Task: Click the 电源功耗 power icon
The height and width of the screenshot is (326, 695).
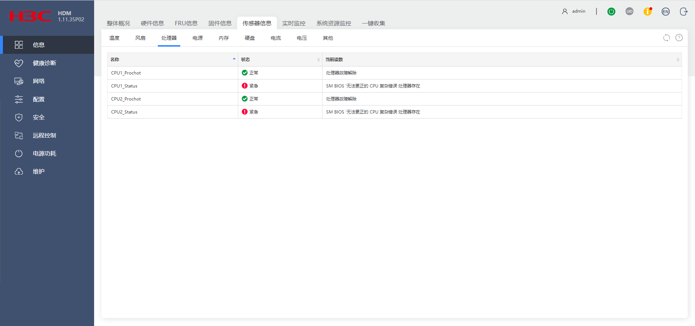Action: tap(19, 153)
